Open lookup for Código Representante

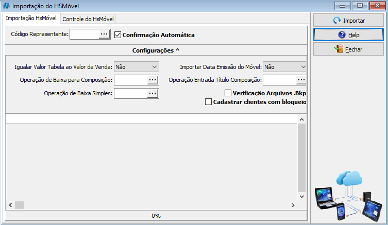(x=104, y=34)
